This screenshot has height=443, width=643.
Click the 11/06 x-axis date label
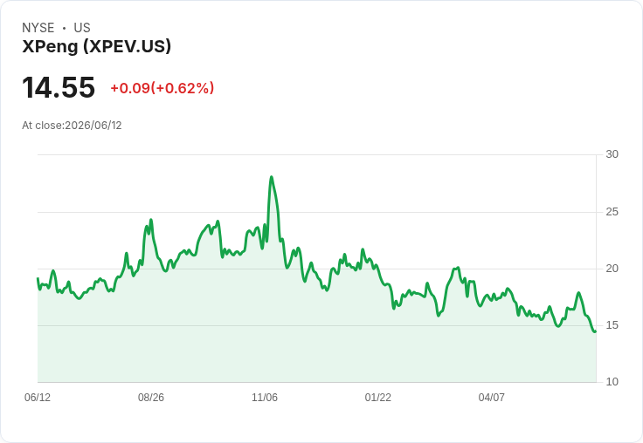[265, 397]
